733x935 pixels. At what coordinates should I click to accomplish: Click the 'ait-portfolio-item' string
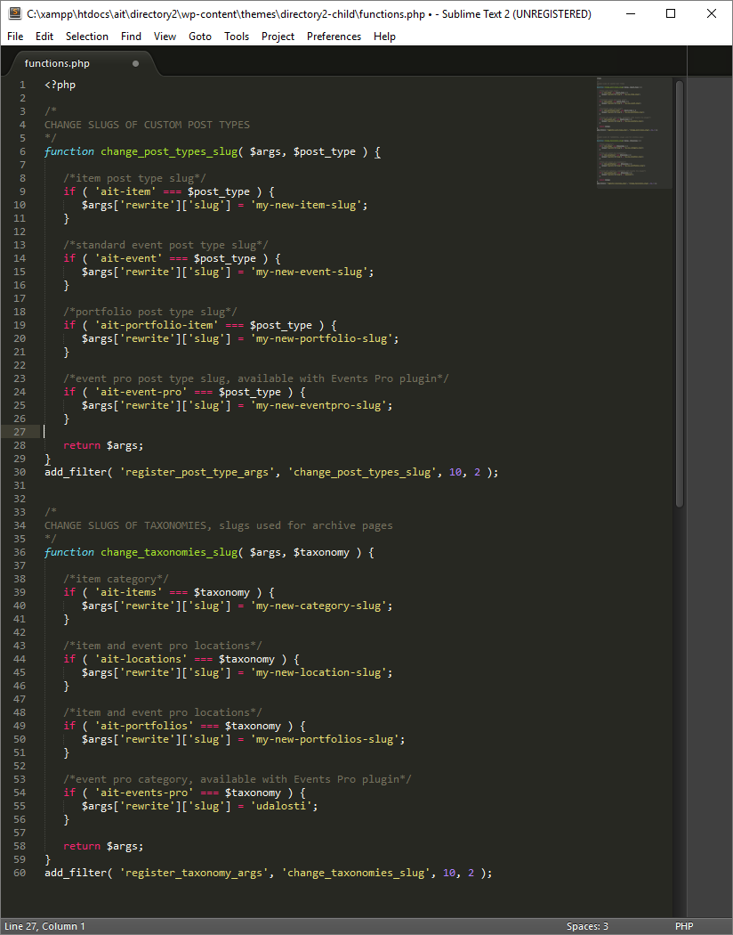click(x=157, y=325)
